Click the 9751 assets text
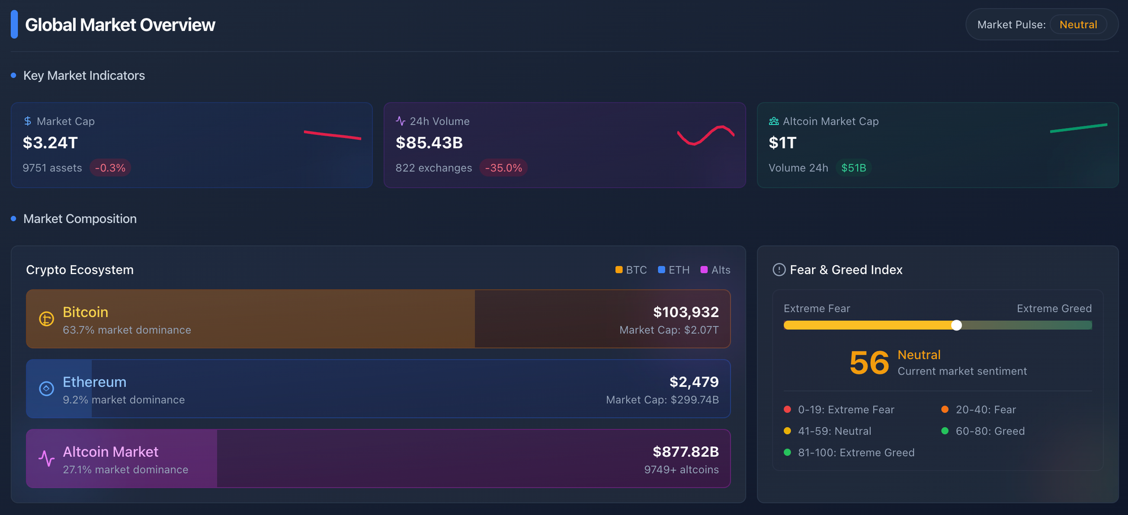This screenshot has width=1128, height=515. [52, 168]
